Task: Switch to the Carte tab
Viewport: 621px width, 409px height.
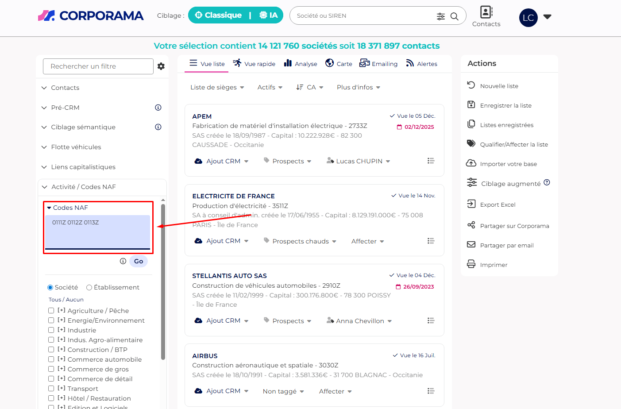Action: (339, 64)
